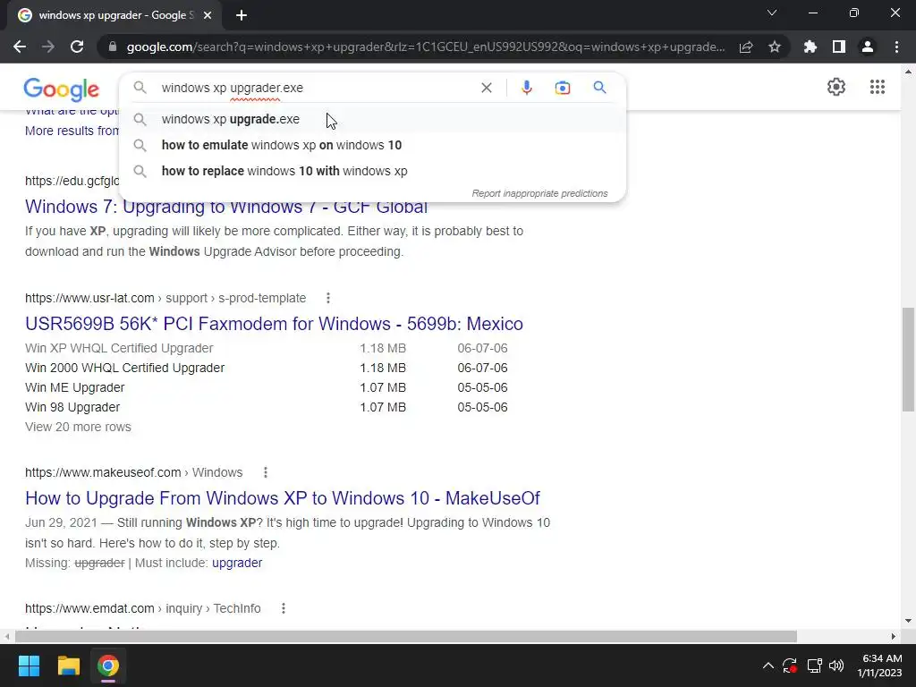Image resolution: width=916 pixels, height=687 pixels.
Task: Open Chrome extensions puzzle icon
Action: pyautogui.click(x=810, y=47)
